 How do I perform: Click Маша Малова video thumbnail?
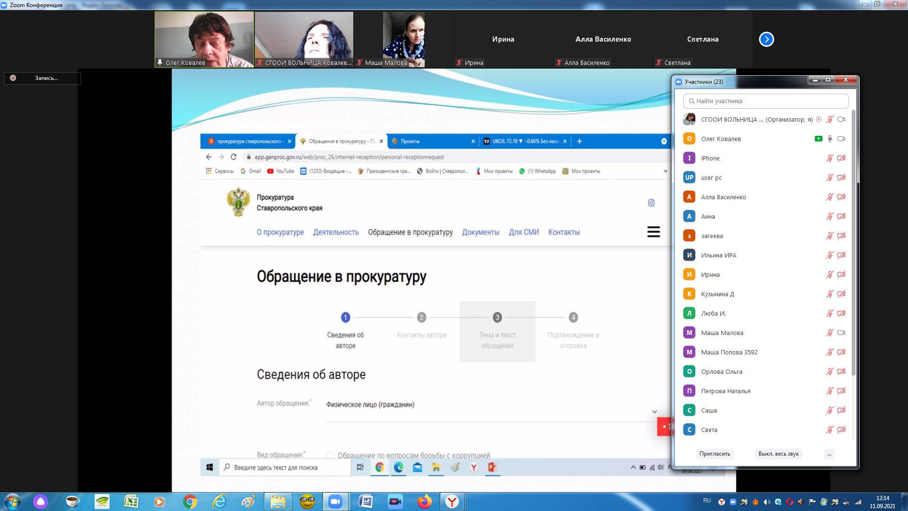pos(404,39)
